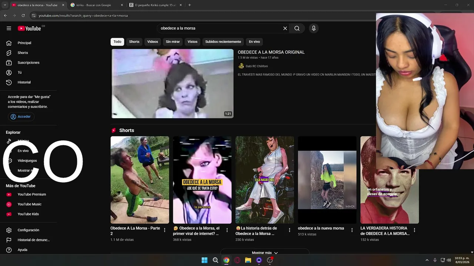Open options menu for 'LA VERDADERA HISTORIA' short
The image size is (474, 266).
tap(414, 230)
